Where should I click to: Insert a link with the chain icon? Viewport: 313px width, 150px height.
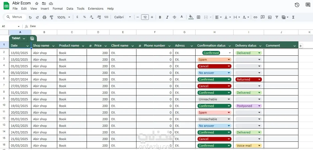(x=255, y=17)
